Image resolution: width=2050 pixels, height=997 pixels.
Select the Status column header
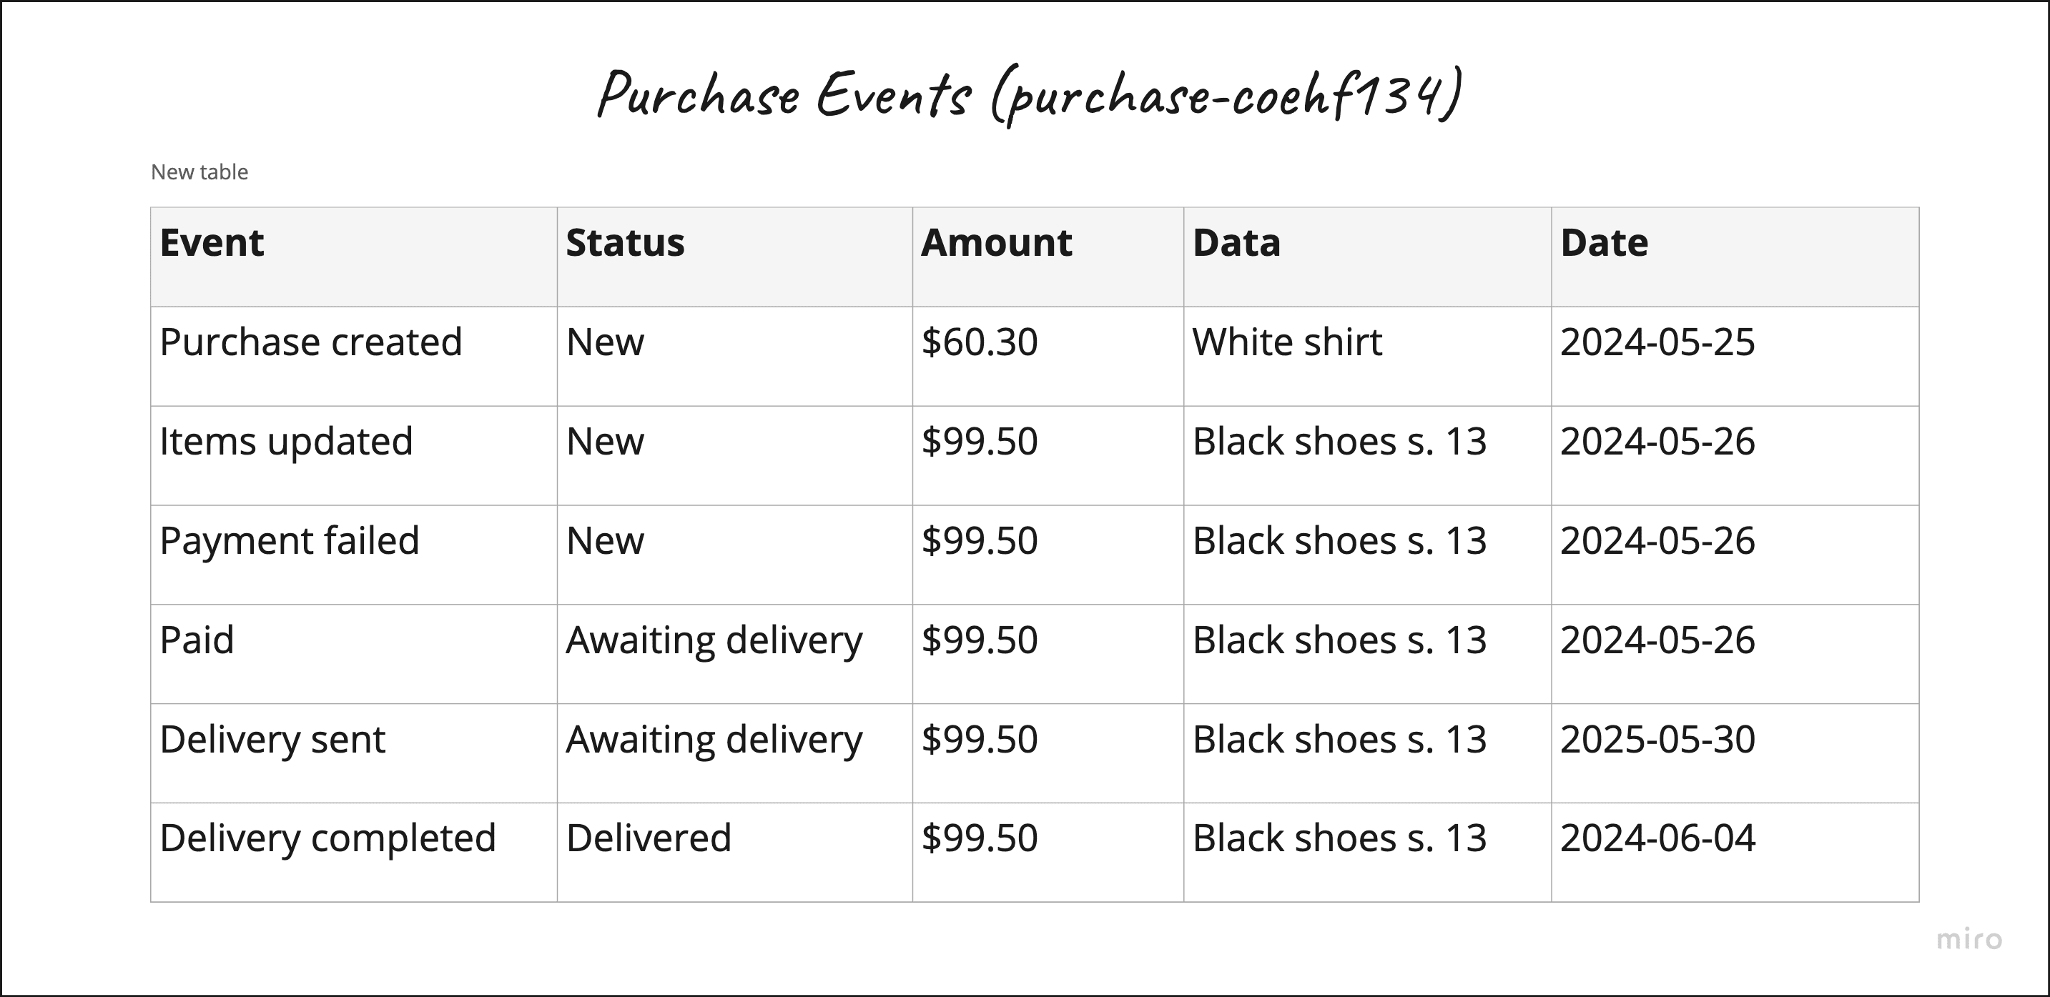click(x=734, y=257)
